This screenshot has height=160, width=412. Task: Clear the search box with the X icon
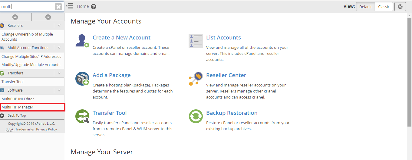(x=58, y=6)
